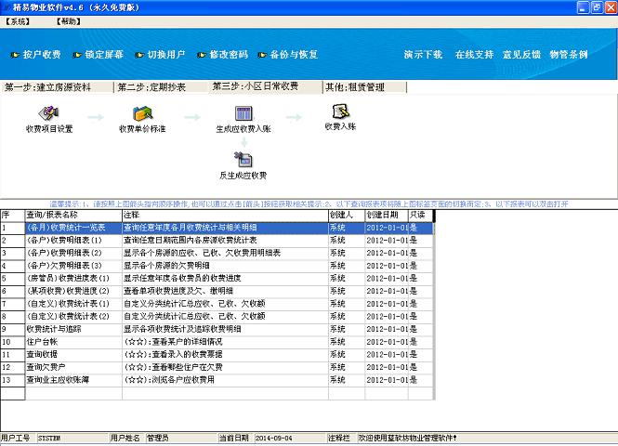The image size is (618, 446).
Task: Open the 收费项目设置 icon
Action: click(x=49, y=113)
